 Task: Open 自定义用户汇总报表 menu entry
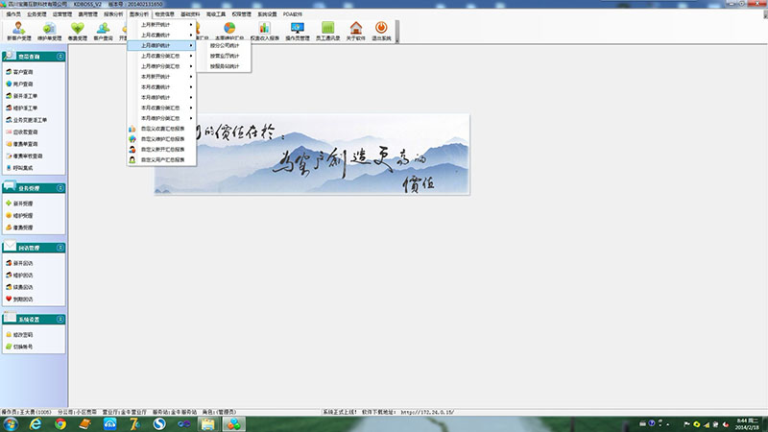(x=161, y=159)
